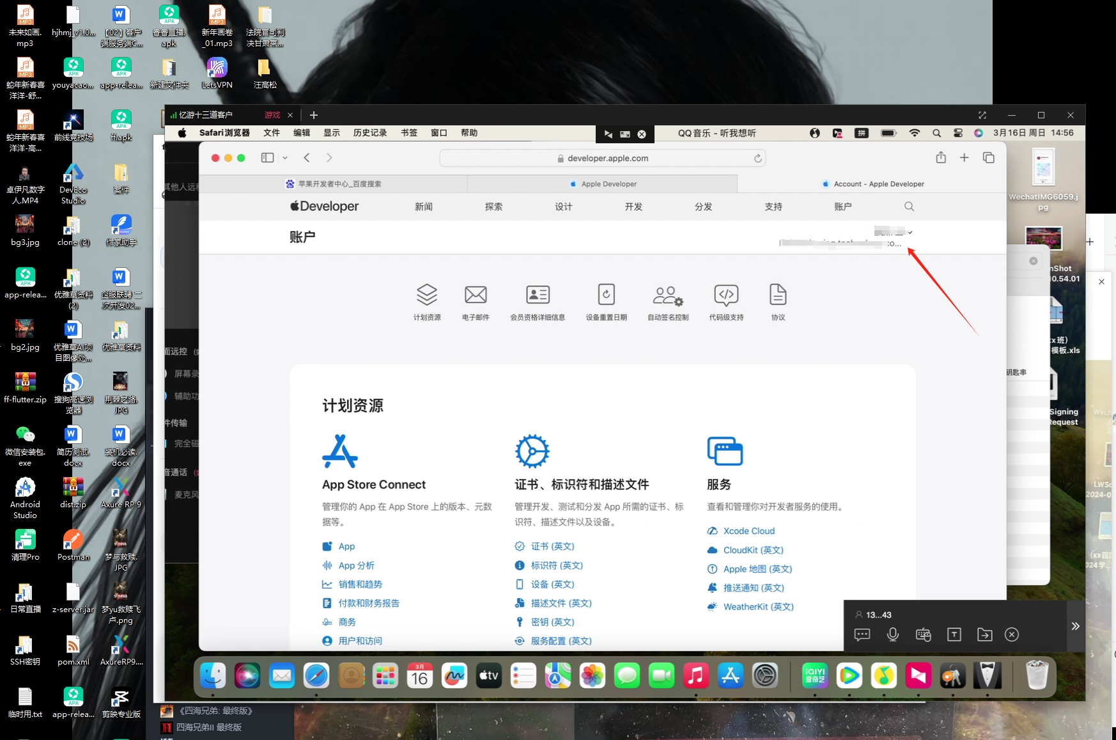This screenshot has width=1116, height=740.
Task: Open the Apple menu
Action: [182, 133]
